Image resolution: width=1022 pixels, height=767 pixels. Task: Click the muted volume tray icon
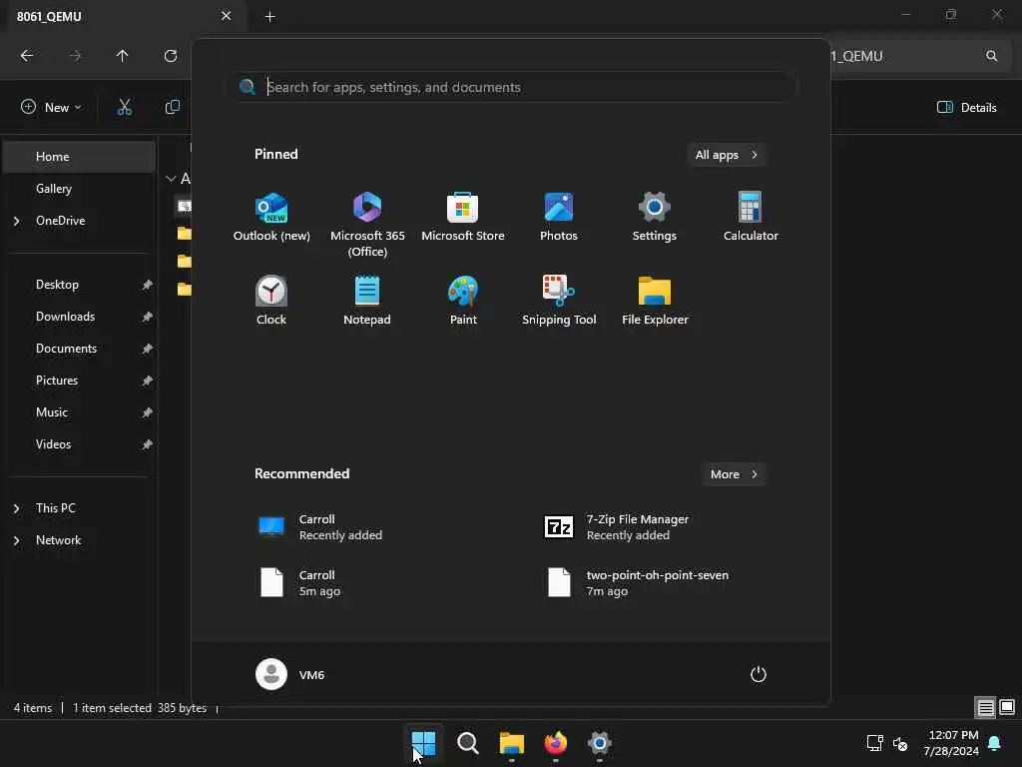pos(900,743)
